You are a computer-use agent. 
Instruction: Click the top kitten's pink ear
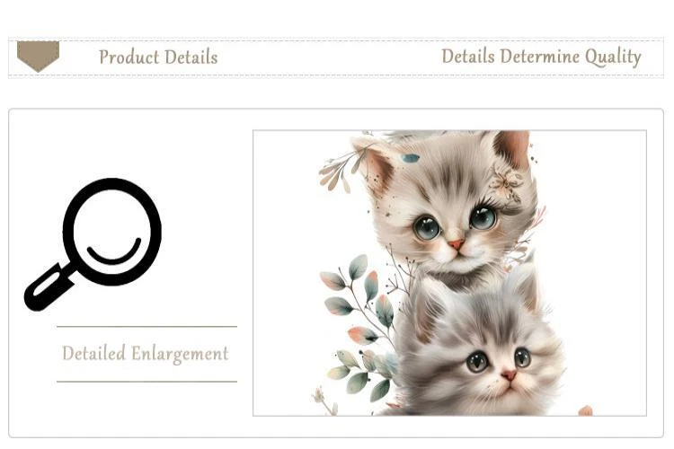512,148
